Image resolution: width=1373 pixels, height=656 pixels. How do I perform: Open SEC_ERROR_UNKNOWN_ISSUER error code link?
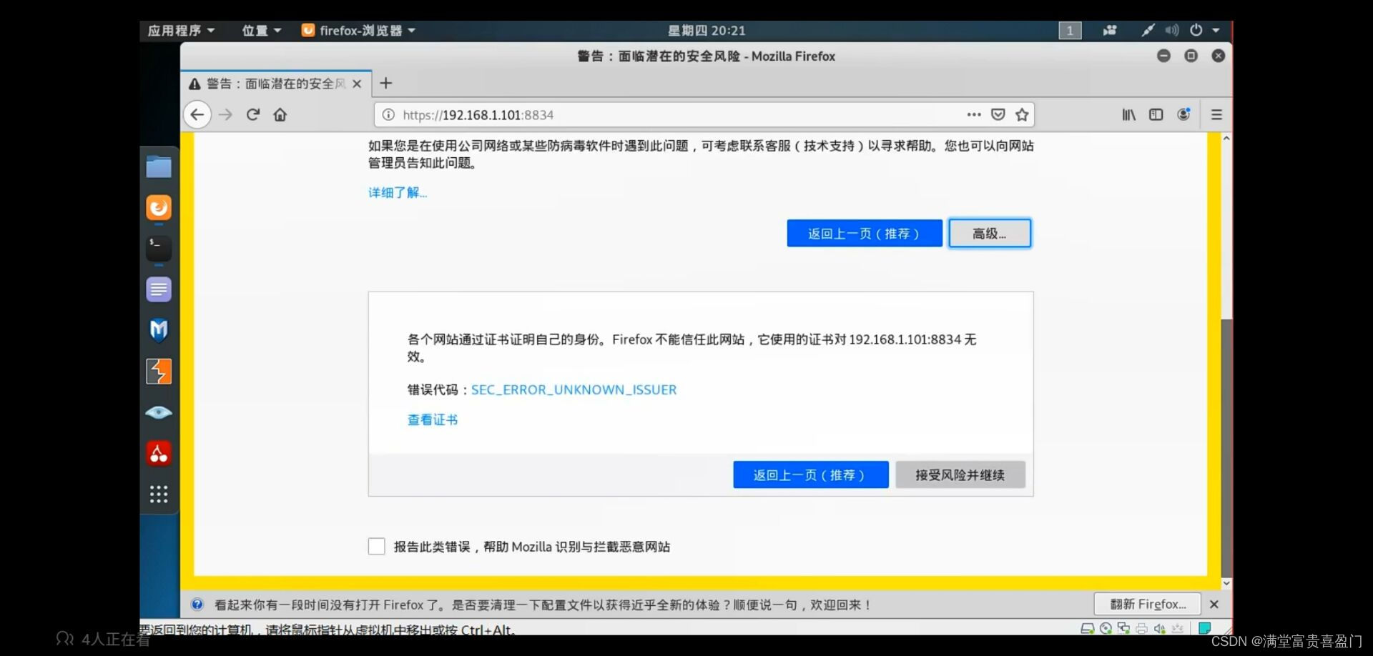574,390
